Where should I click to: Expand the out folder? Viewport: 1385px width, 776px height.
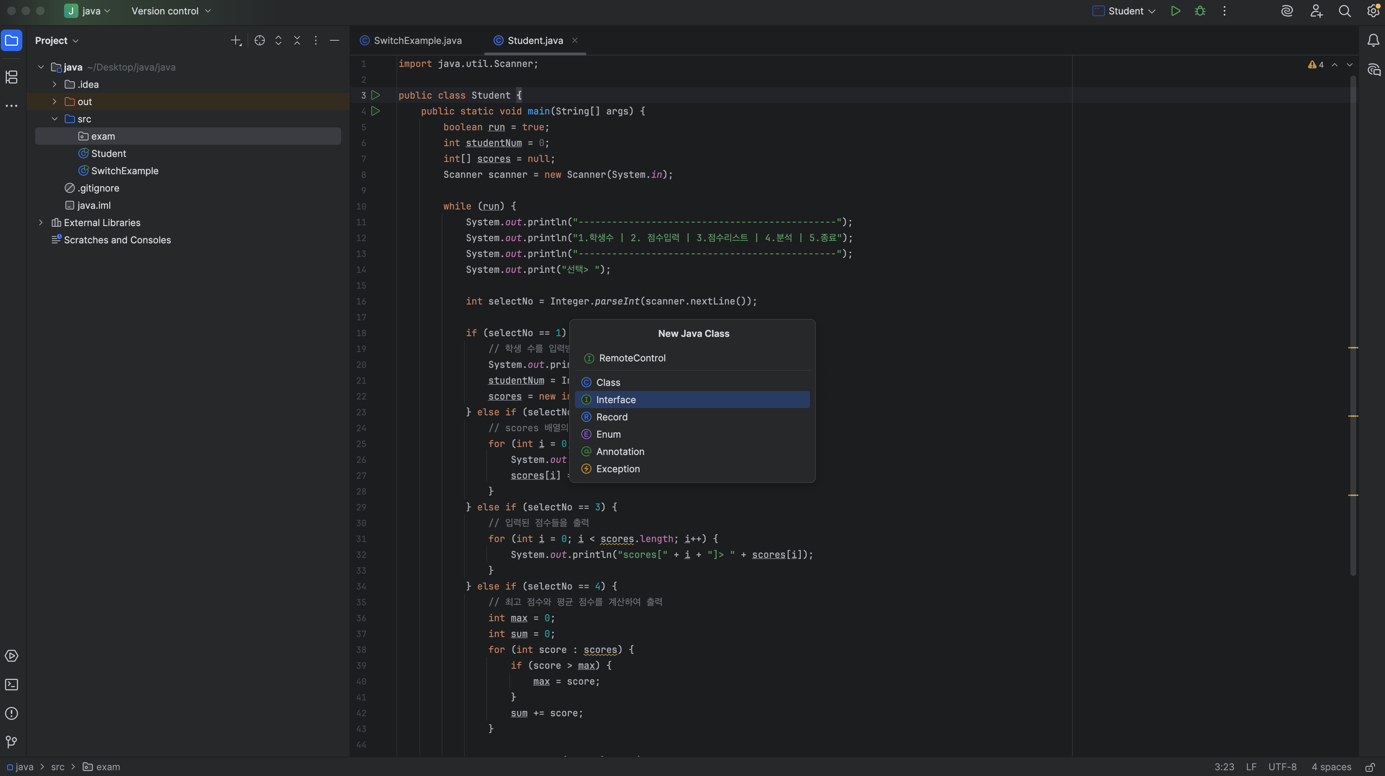point(54,101)
